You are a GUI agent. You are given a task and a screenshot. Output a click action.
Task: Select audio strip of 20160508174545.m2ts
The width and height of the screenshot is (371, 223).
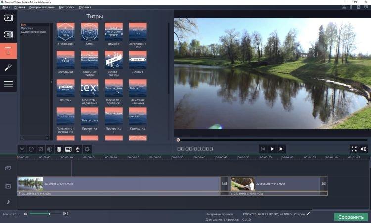coord(278,193)
